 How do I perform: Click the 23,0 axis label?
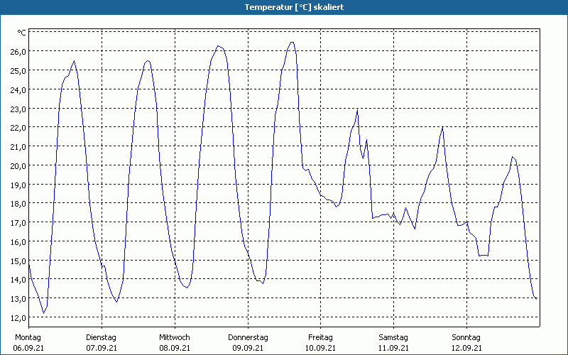(x=18, y=109)
